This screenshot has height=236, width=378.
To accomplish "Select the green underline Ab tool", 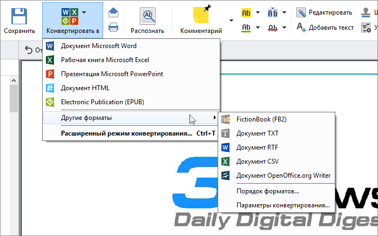I will point(246,28).
